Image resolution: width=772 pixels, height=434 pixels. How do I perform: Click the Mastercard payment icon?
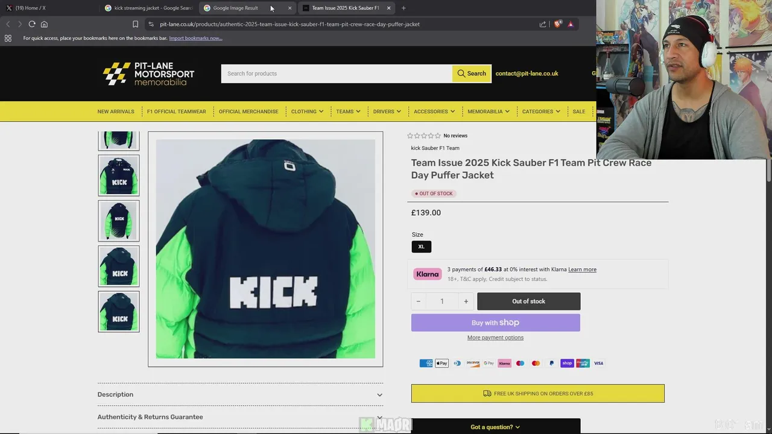tap(536, 363)
